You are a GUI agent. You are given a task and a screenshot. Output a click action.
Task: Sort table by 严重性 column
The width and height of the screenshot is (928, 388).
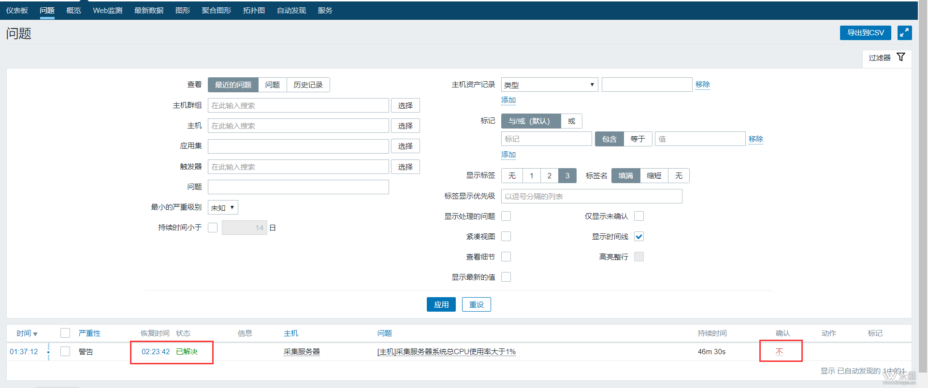[89, 333]
